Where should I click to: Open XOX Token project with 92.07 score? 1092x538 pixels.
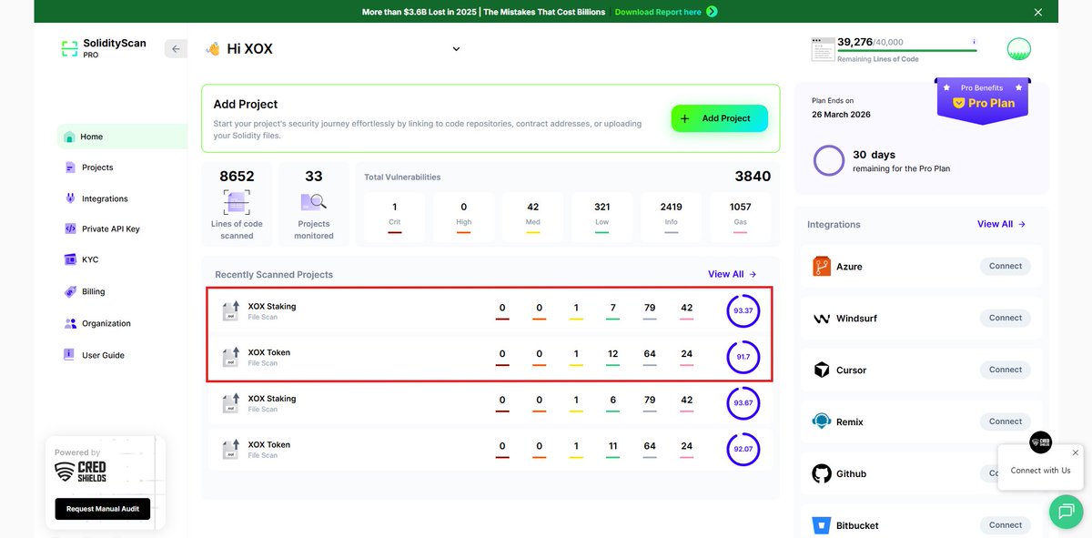(x=490, y=450)
